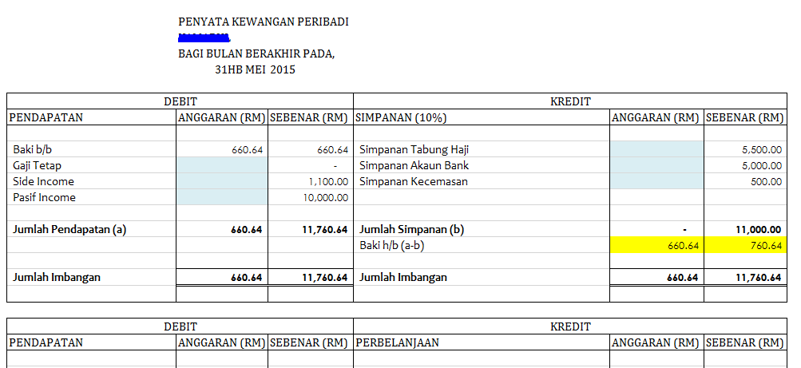Image resolution: width=801 pixels, height=368 pixels.
Task: Click the Baki h/b (a-b) label
Action: click(392, 246)
